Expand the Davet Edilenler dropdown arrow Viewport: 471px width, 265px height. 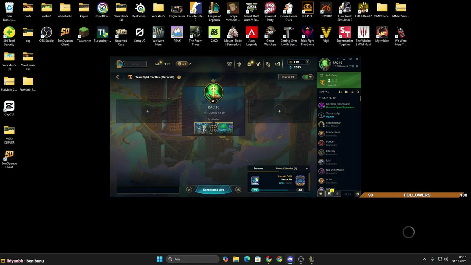click(x=307, y=169)
